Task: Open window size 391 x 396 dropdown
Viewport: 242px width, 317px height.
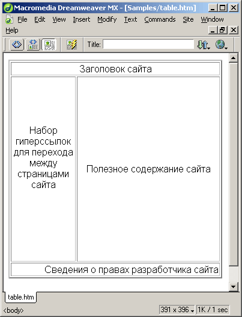Action: 177,310
